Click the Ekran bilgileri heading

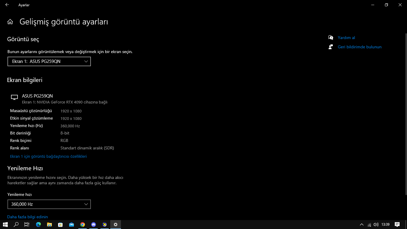(x=25, y=80)
